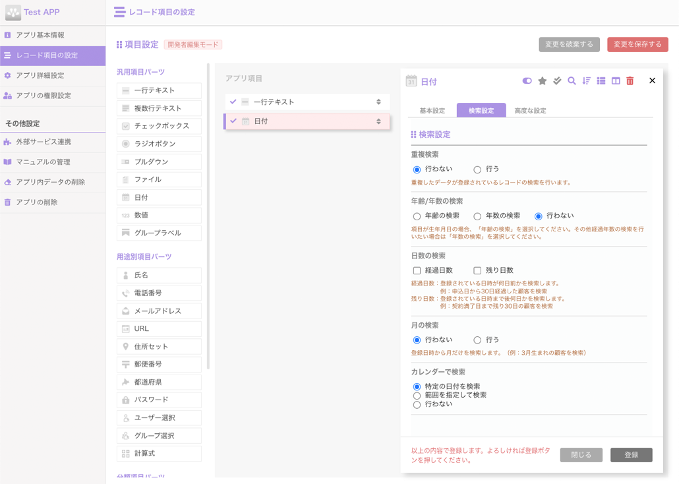Add the 一行テキスト part from 汎用項目パーツ
The width and height of the screenshot is (679, 484).
(x=159, y=90)
